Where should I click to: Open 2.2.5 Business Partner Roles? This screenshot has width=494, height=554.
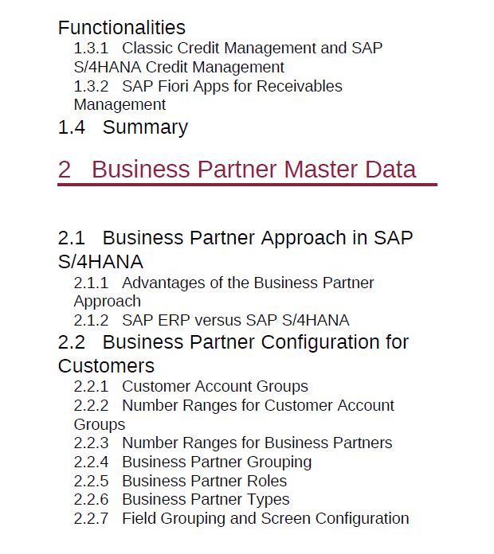coord(180,481)
